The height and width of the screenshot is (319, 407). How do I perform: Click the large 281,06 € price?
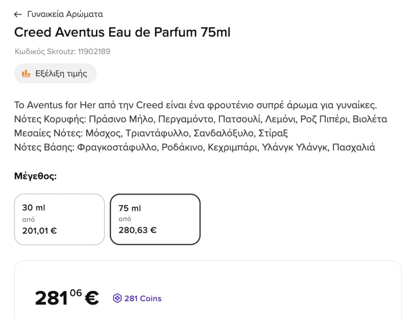click(67, 298)
